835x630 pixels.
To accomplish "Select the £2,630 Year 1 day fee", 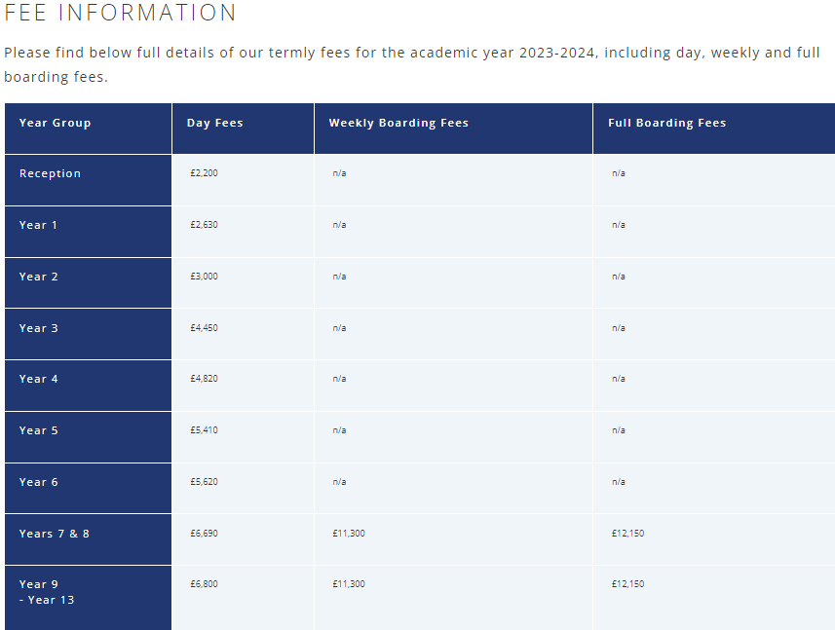I will [204, 225].
